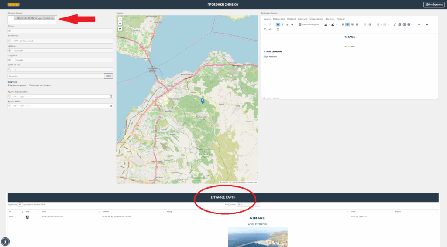Remove the selected map tag '[2040] ID4'
The height and width of the screenshot is (247, 447).
click(16, 18)
